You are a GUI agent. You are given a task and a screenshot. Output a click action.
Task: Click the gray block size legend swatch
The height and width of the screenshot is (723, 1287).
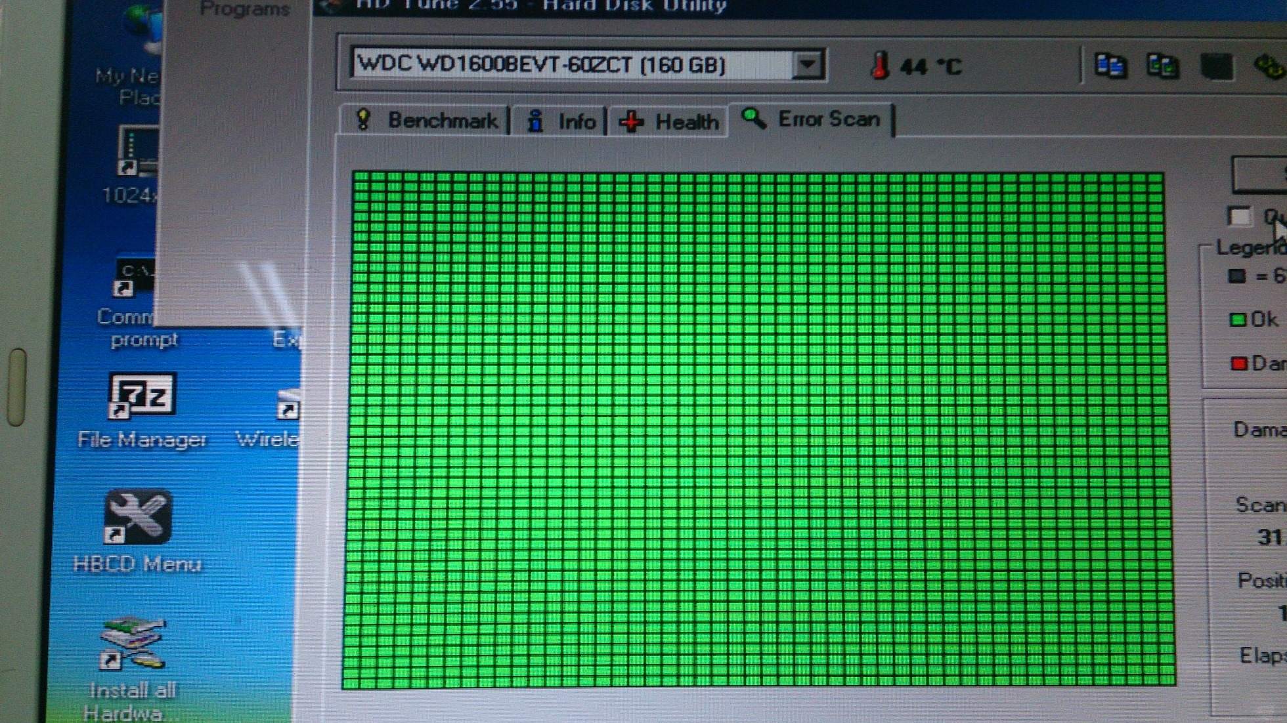[1237, 276]
